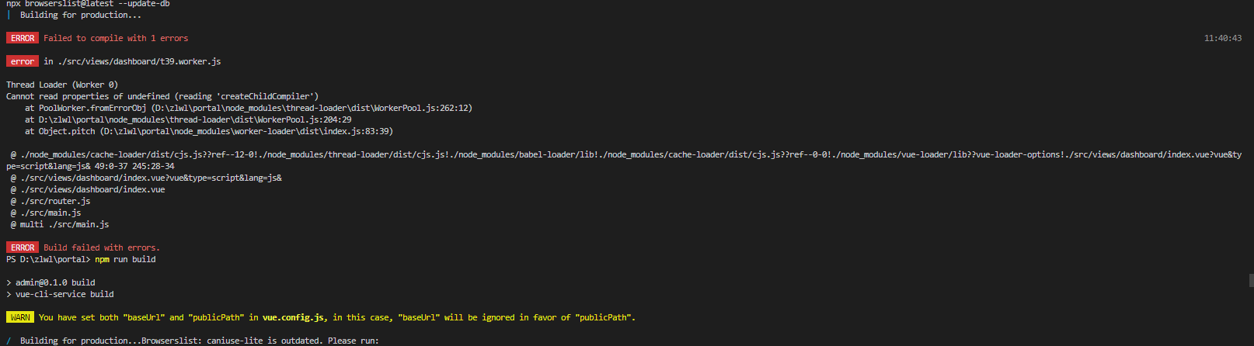Click the red ERROR badge before 'Build failed'
The height and width of the screenshot is (346, 1254).
point(23,247)
